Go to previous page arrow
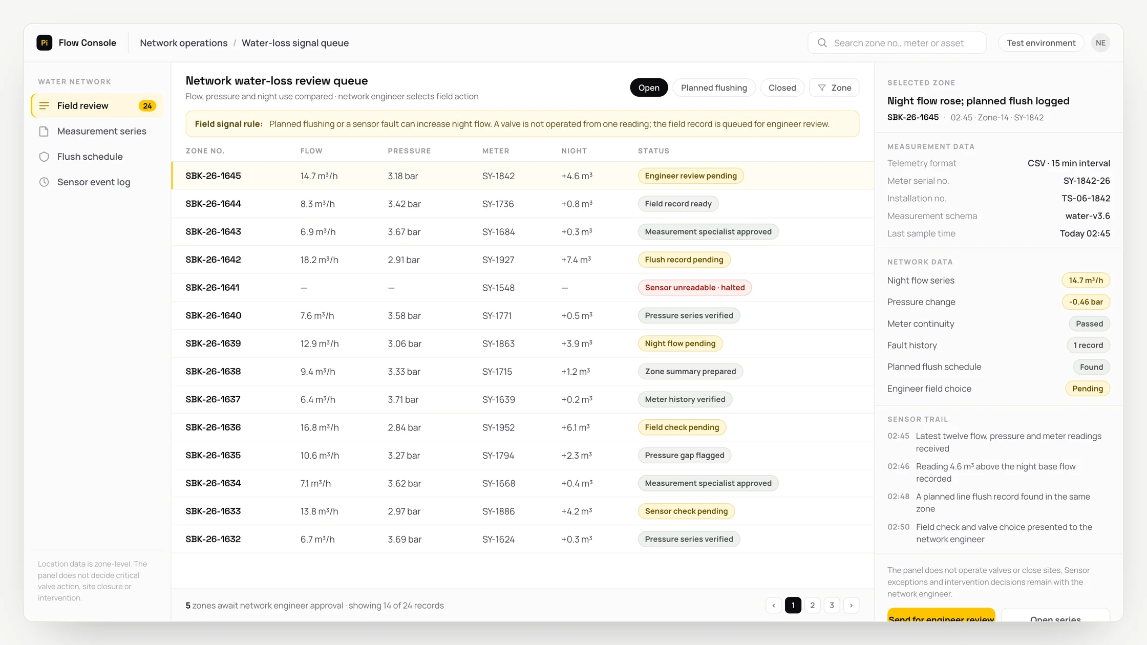Image resolution: width=1147 pixels, height=645 pixels. pyautogui.click(x=774, y=606)
